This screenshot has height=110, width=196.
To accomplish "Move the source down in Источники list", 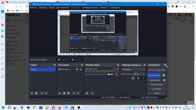I will [x=78, y=93].
